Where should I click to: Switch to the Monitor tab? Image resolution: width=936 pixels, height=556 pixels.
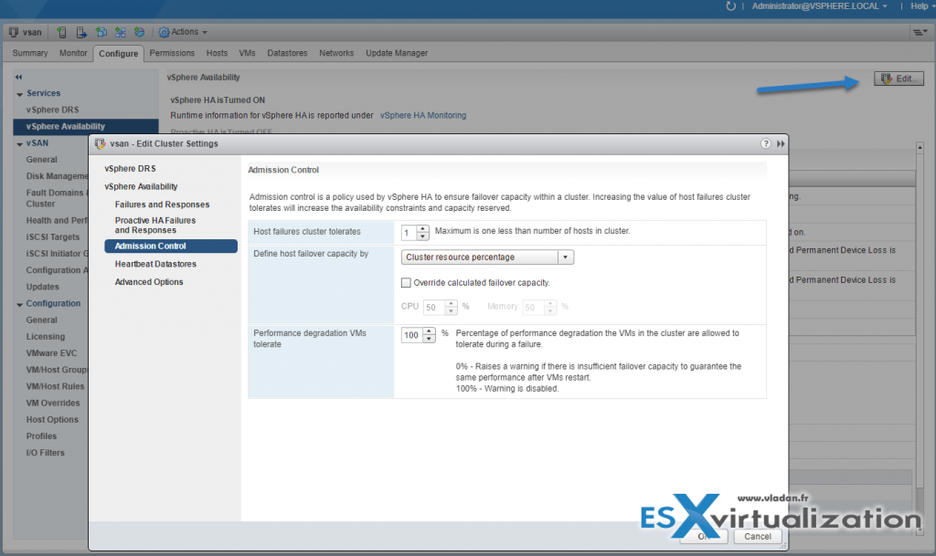coord(73,53)
